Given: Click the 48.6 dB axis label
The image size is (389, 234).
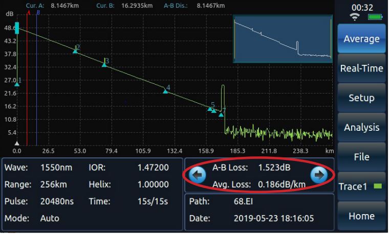Looking at the screenshot, I should click(9, 28).
